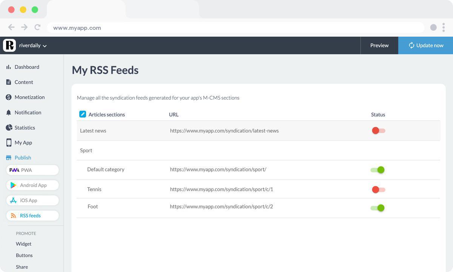453x272 pixels.
Task: Collapse the Publish sidebar section
Action: [x=23, y=158]
